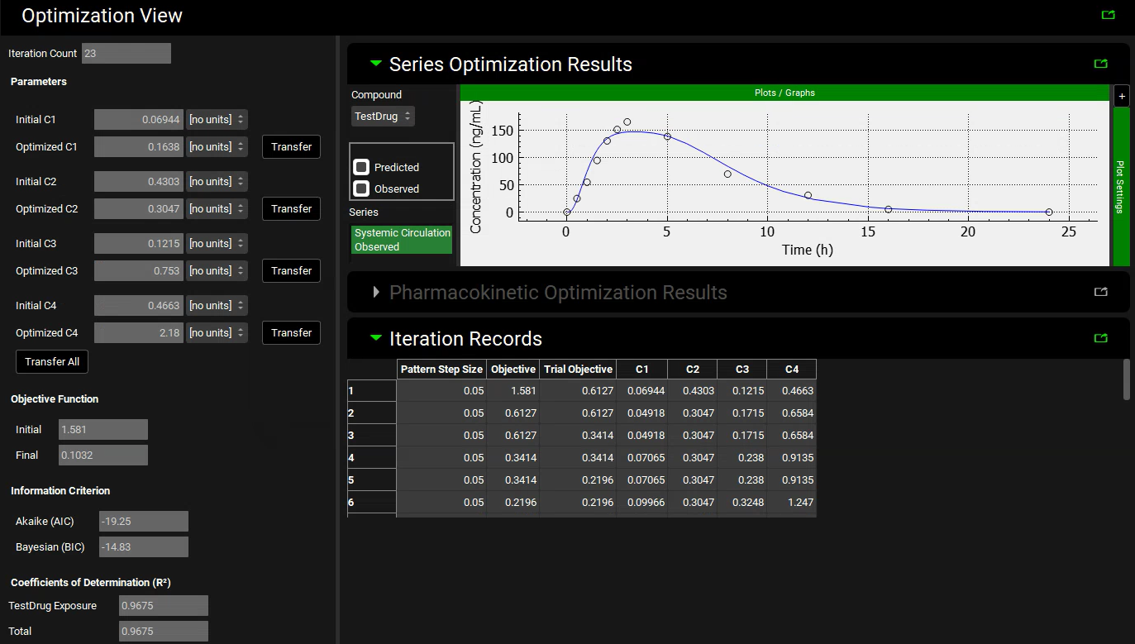Viewport: 1135px width, 644px height.
Task: Open the Plot Settings side tab
Action: pos(1121,186)
